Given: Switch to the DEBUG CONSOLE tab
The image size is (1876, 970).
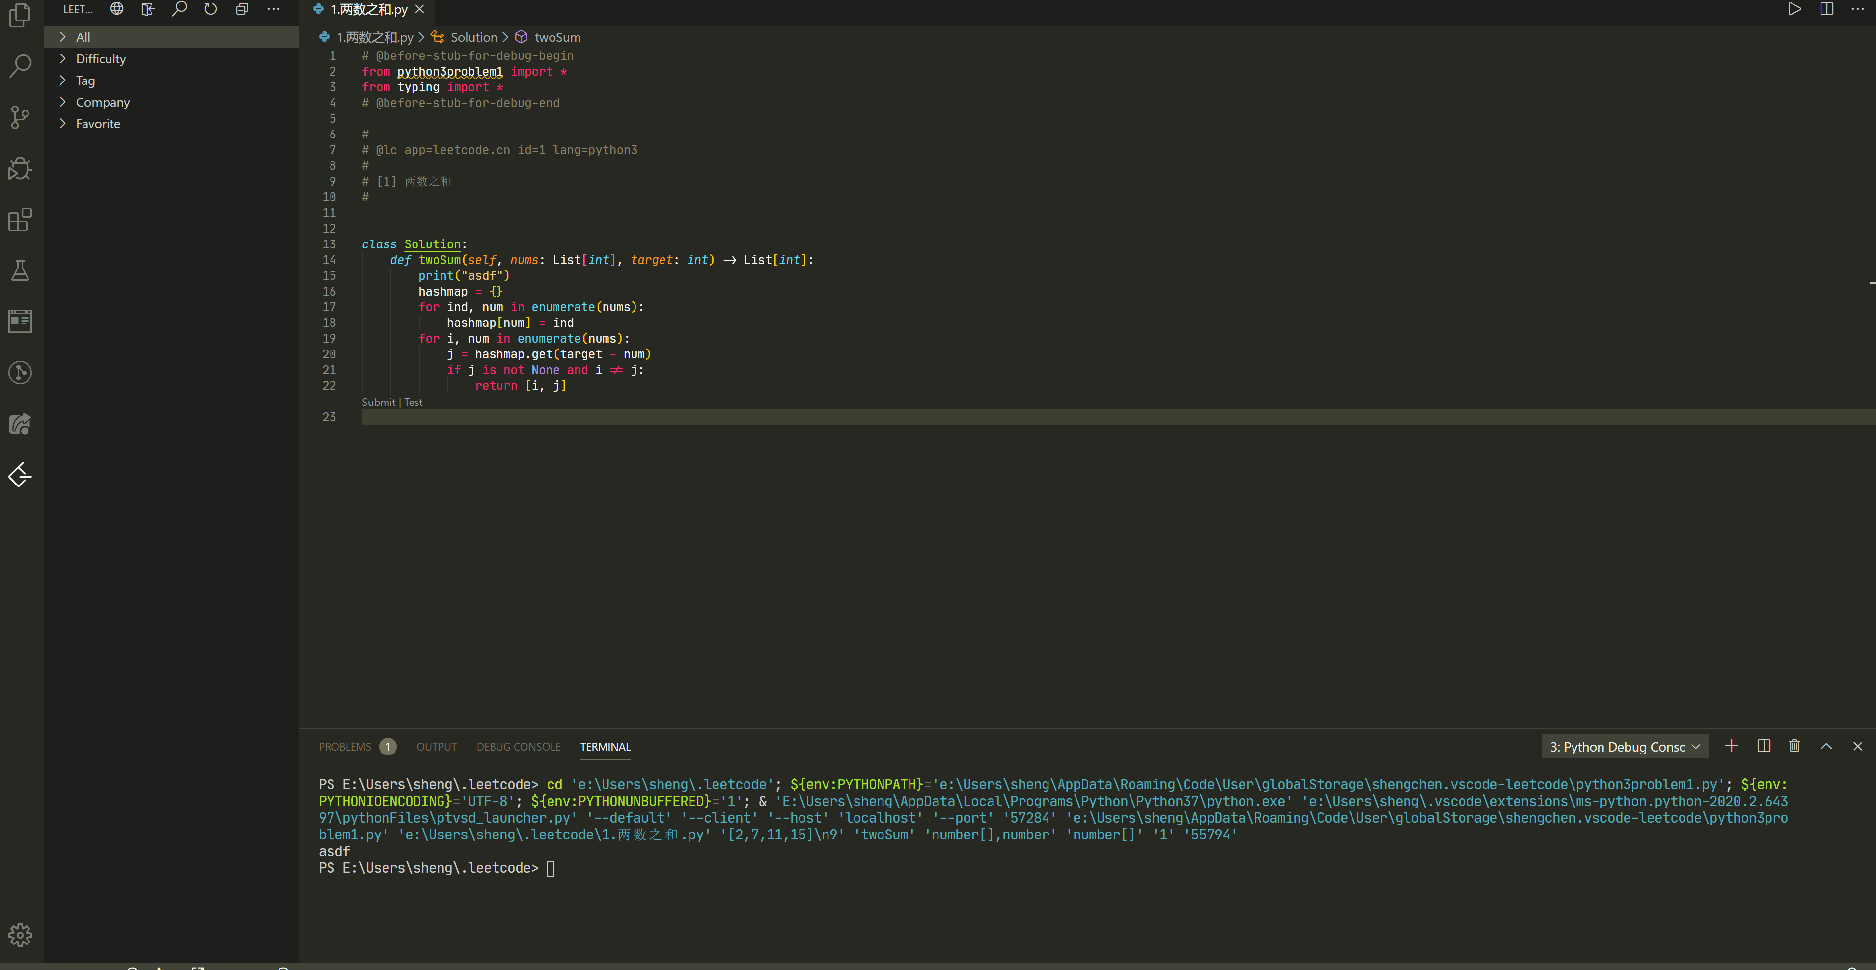Looking at the screenshot, I should click(518, 747).
